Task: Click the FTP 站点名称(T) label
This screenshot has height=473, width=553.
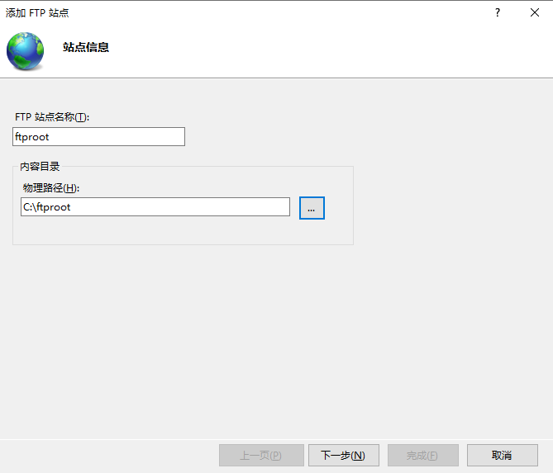Action: (52, 117)
